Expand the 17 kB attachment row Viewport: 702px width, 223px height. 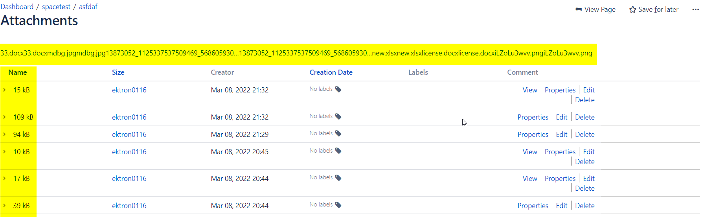[x=4, y=179]
